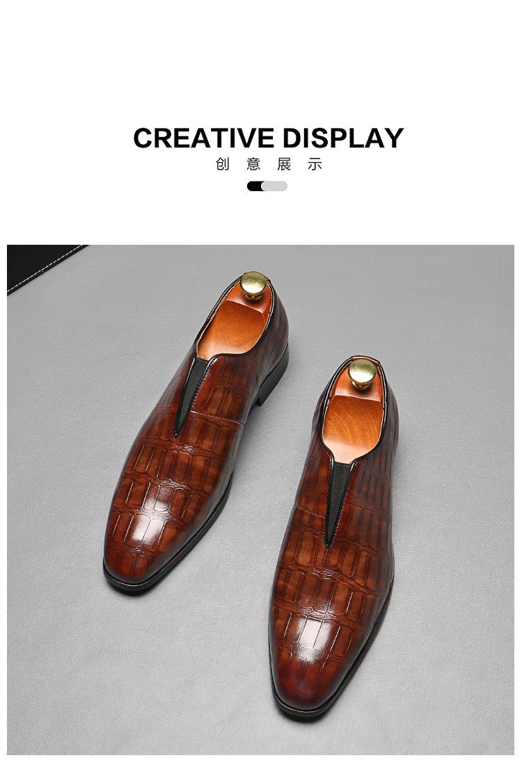
Task: Click the black half of the pill indicator
Action: point(255,186)
